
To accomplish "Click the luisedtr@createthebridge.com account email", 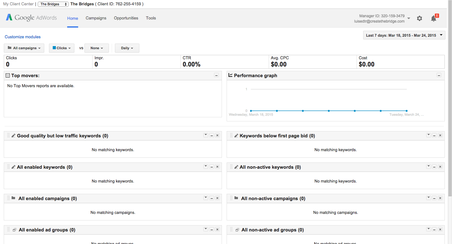I will point(379,21).
